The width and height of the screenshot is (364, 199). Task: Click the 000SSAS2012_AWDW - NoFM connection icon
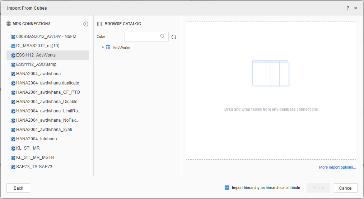[x=13, y=37]
